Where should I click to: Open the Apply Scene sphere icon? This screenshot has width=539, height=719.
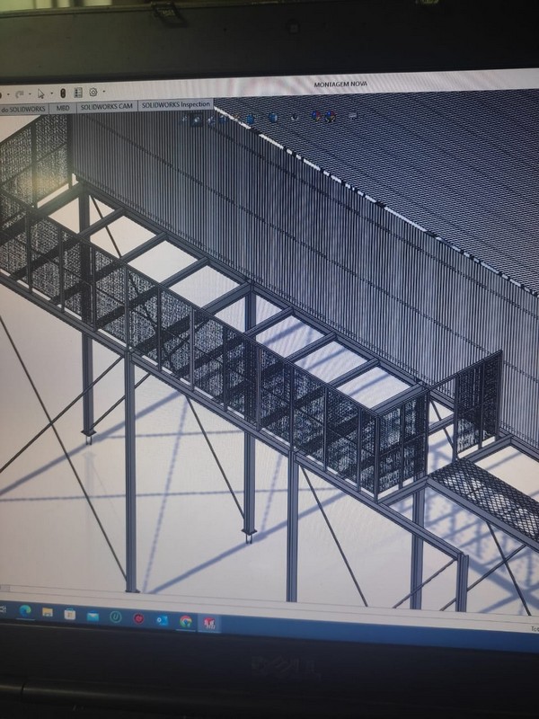point(331,116)
